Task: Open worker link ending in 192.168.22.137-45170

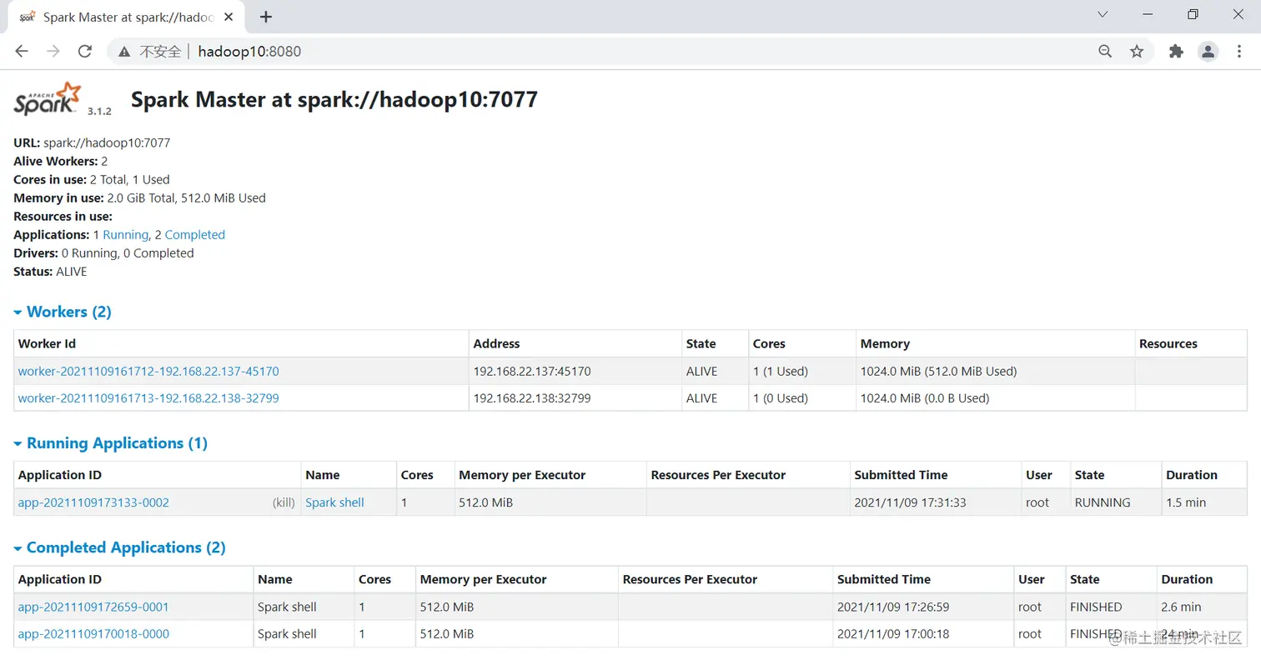Action: (148, 372)
